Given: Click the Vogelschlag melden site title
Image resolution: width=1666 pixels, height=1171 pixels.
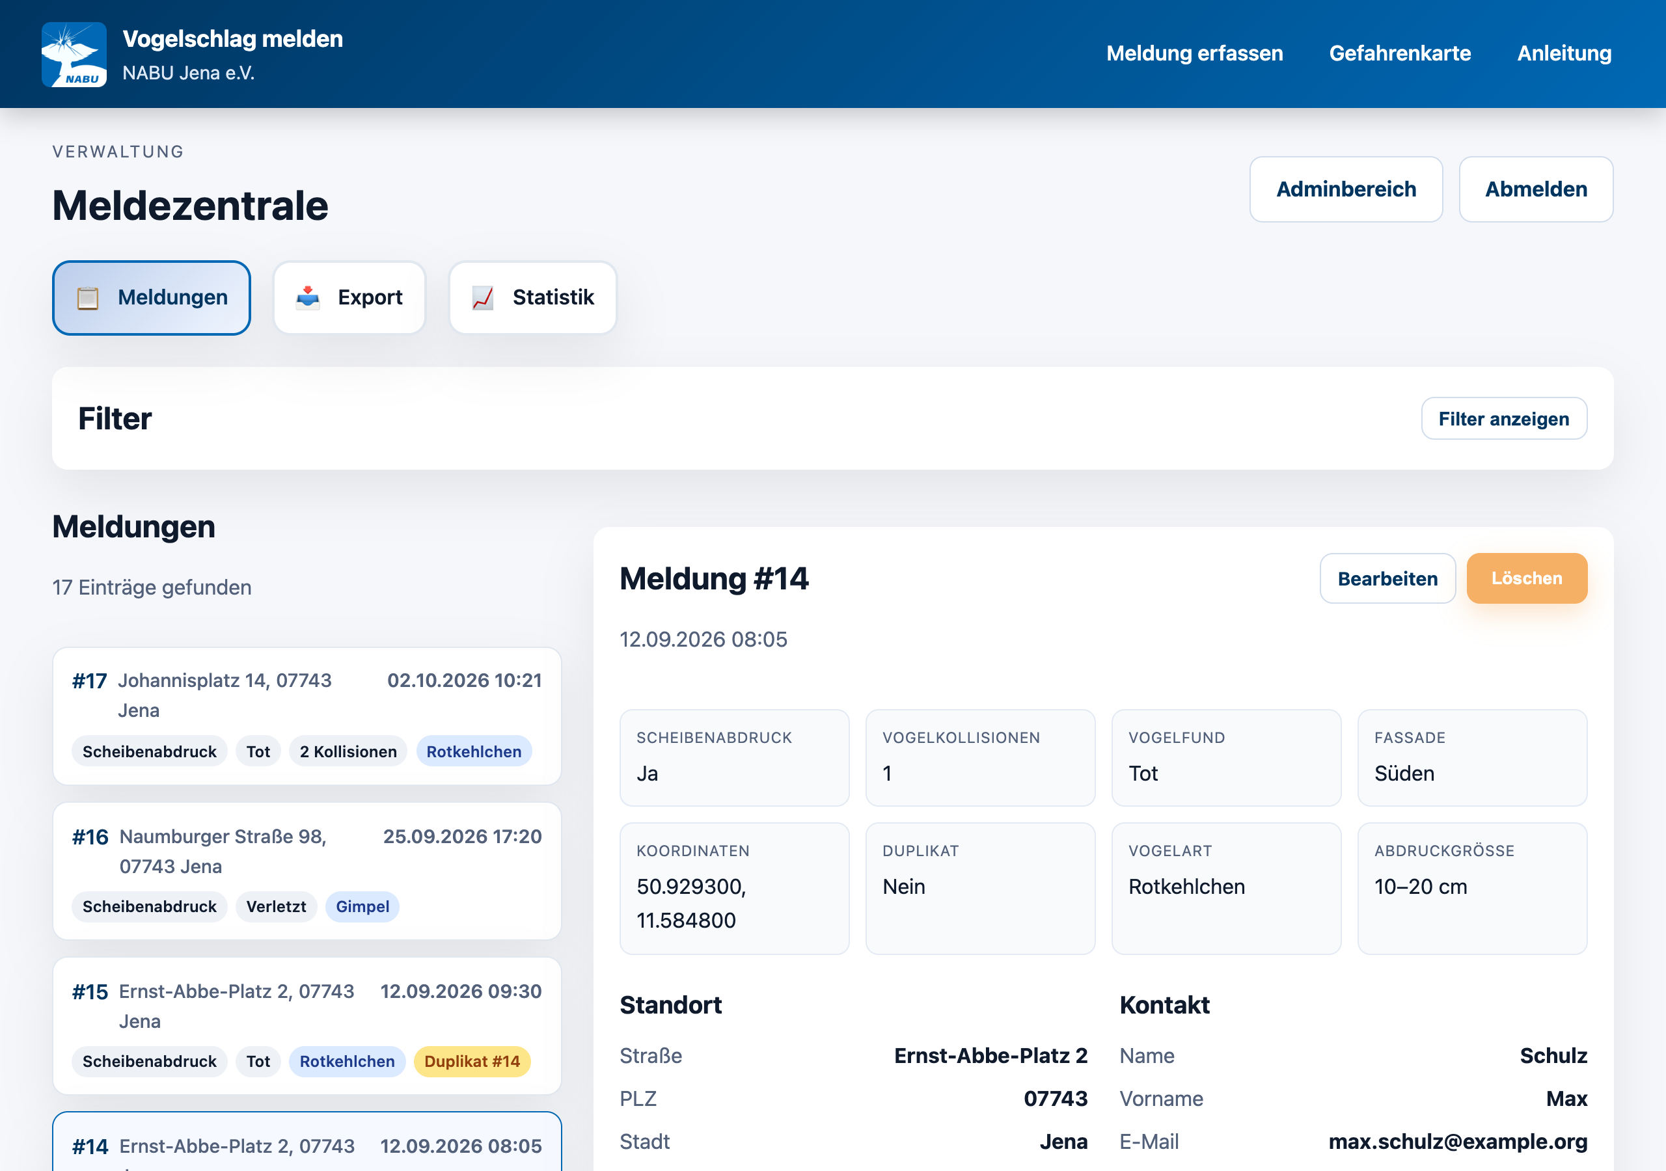Looking at the screenshot, I should (233, 38).
